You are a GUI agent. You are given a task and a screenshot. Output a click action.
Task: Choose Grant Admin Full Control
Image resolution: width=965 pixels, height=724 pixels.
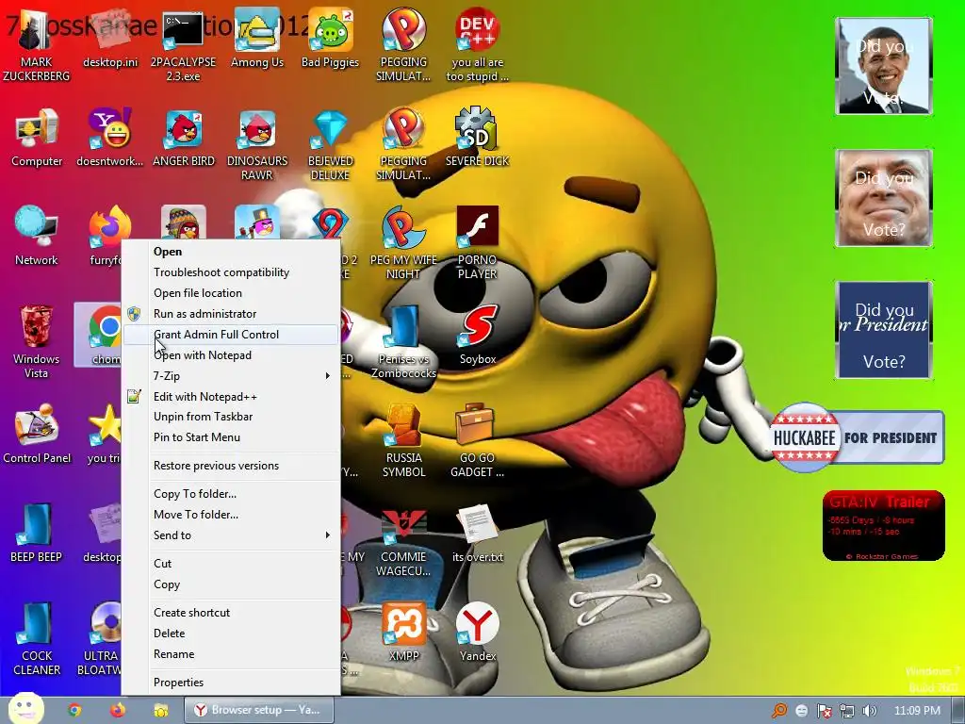pyautogui.click(x=231, y=335)
